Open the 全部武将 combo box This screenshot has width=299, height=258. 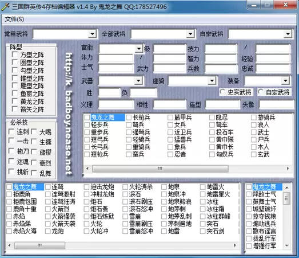(x=190, y=34)
